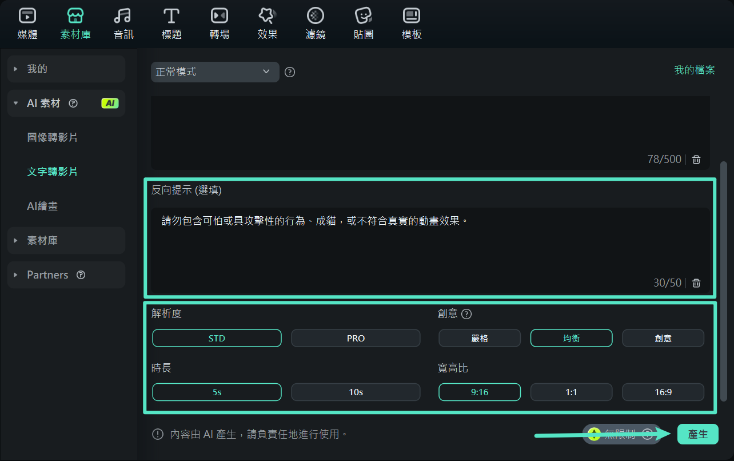
Task: Expand the Partners sidebar section
Action: [66, 275]
